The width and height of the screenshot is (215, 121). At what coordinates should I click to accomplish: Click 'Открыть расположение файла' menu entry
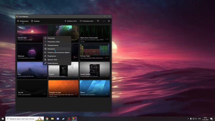pyautogui.click(x=57, y=52)
